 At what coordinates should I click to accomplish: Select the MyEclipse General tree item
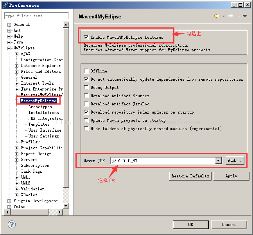[29, 77]
